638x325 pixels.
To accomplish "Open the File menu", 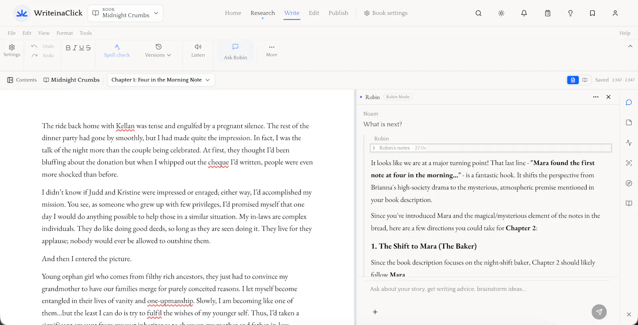I will (12, 33).
